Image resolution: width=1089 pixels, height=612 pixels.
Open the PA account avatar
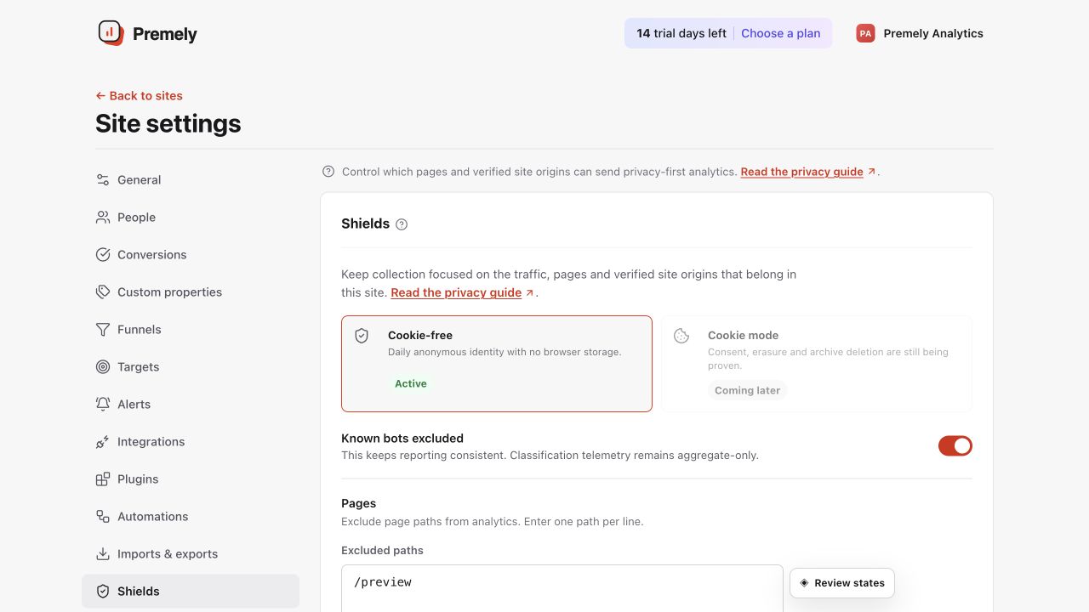click(x=865, y=33)
